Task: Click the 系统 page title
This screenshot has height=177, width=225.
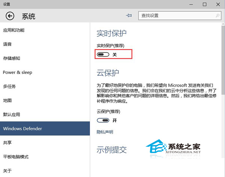Action: pyautogui.click(x=28, y=16)
